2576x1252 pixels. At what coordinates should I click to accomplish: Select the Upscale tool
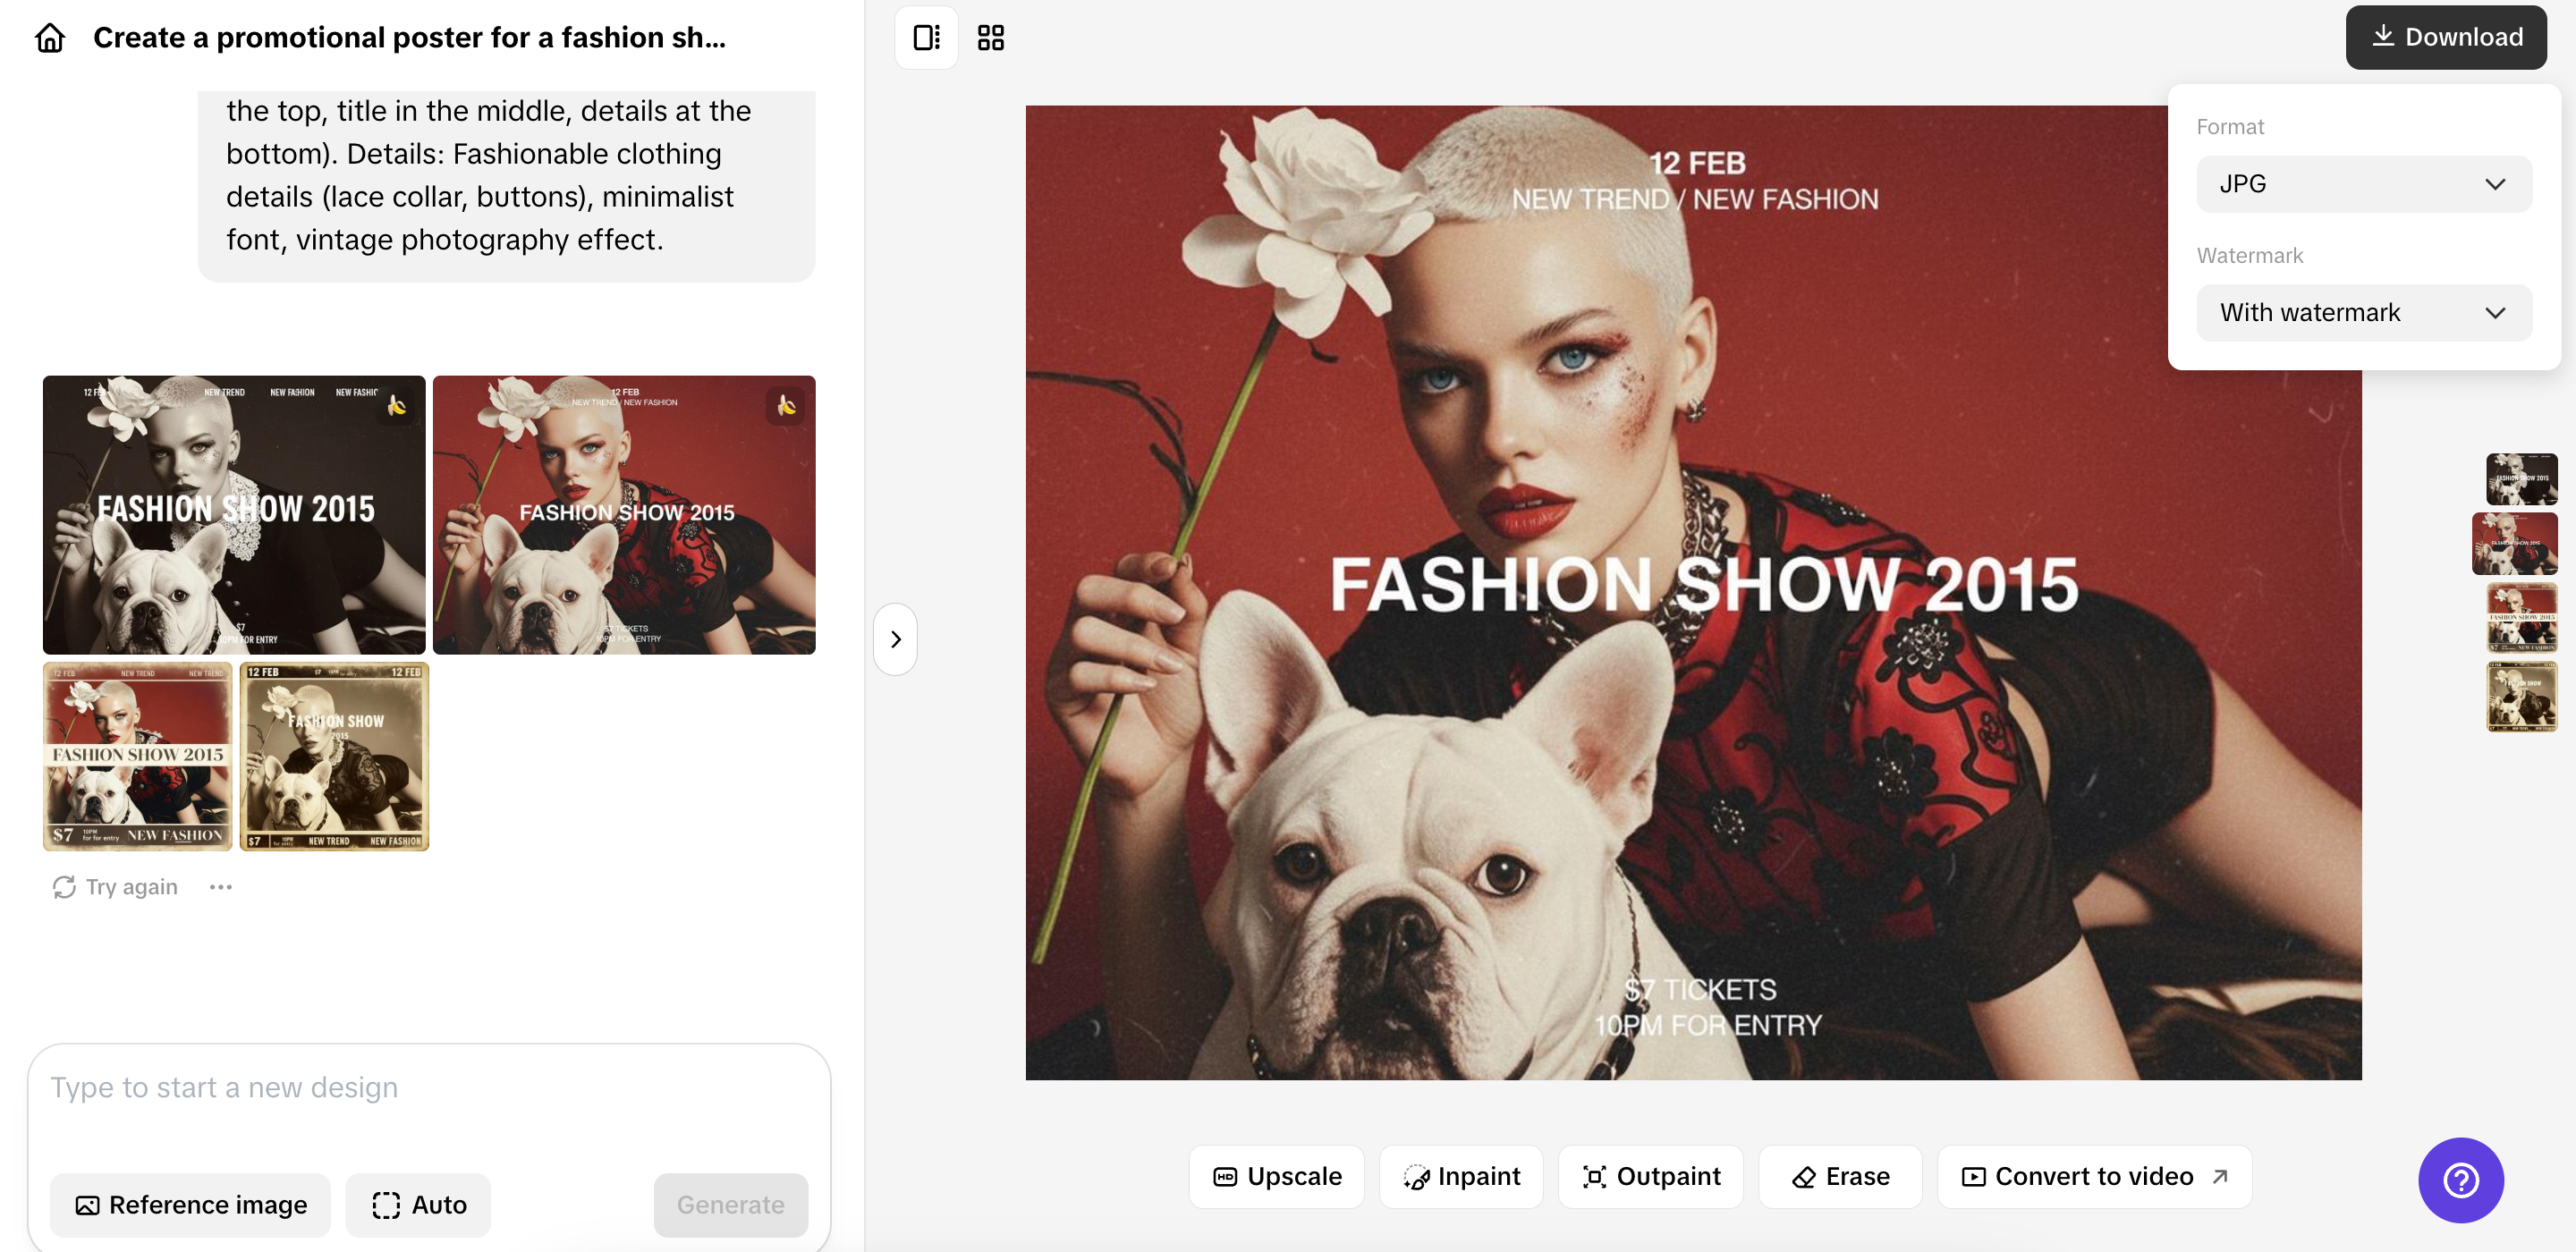[1277, 1176]
